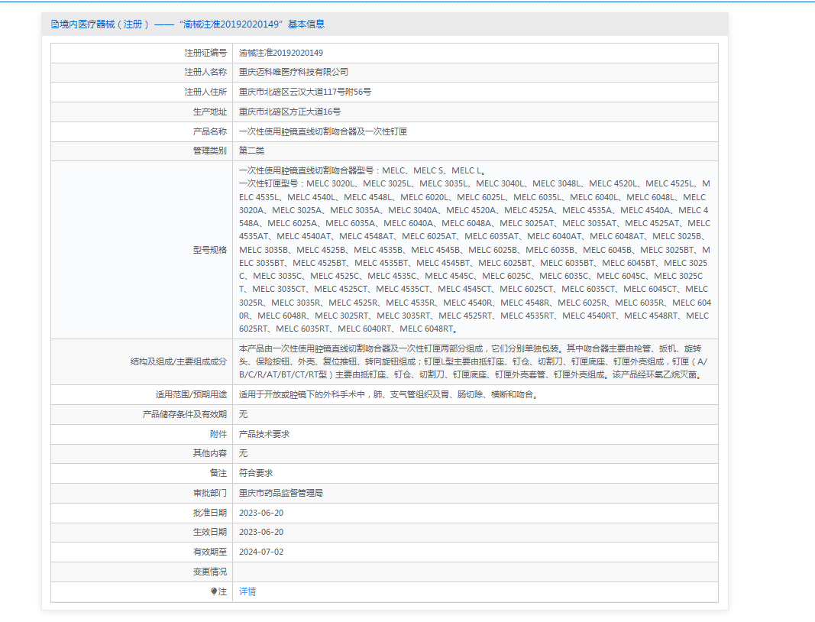Click the 备注 value 符合要求
815x622 pixels.
[x=256, y=473]
